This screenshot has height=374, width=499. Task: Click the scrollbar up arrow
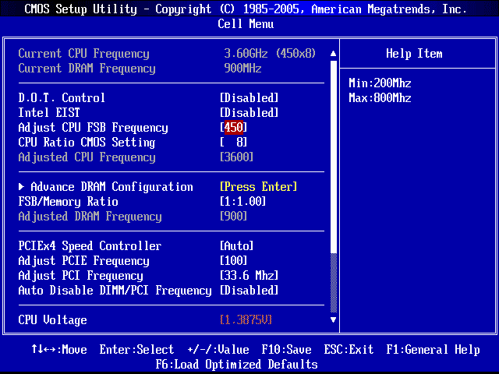333,54
